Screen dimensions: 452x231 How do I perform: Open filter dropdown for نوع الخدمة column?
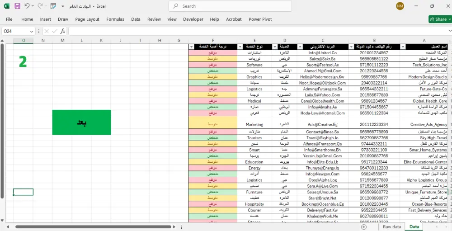(240, 47)
